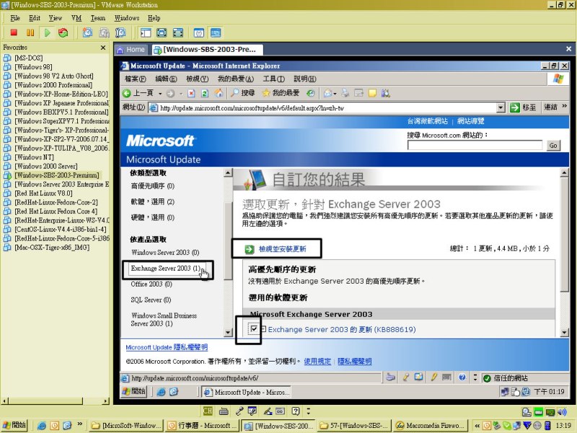
Task: Select 軟體，選用 (2) updates by type
Action: tap(153, 202)
